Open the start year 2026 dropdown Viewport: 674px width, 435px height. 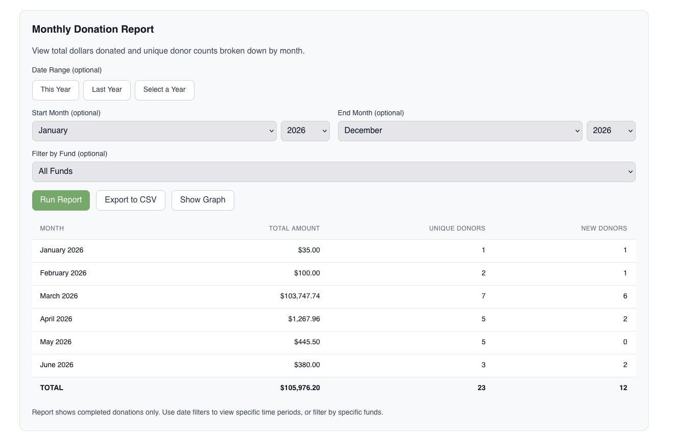[x=305, y=131]
